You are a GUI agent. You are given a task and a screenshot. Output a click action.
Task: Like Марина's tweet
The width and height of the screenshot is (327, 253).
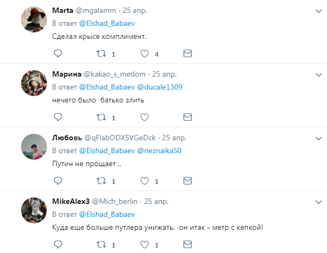[144, 117]
